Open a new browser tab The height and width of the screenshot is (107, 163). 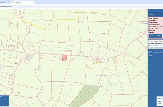pos(37,2)
